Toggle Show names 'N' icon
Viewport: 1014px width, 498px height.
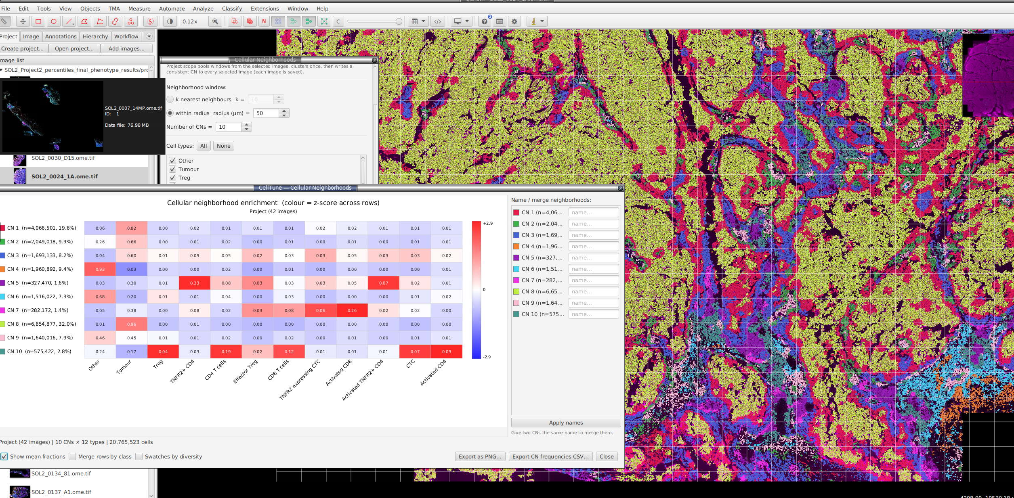tap(264, 21)
